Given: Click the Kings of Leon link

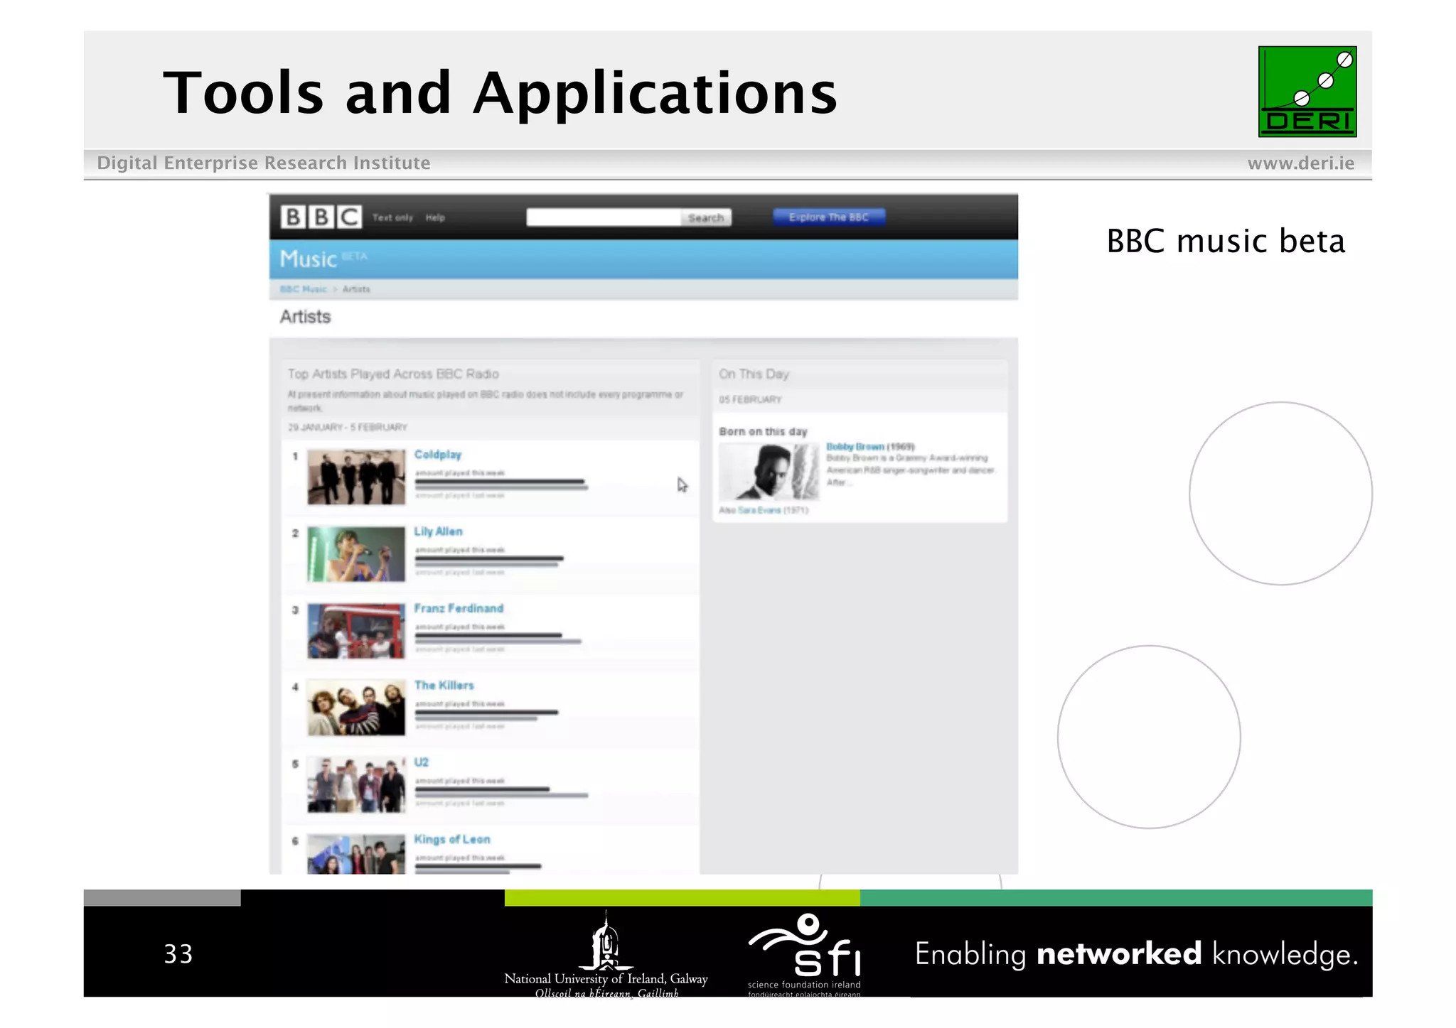Looking at the screenshot, I should pyautogui.click(x=452, y=839).
